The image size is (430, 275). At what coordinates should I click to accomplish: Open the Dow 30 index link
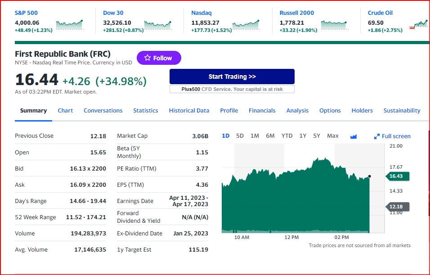113,13
